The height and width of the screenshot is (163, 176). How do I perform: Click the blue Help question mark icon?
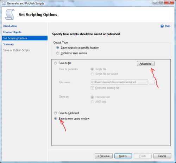(x=162, y=26)
